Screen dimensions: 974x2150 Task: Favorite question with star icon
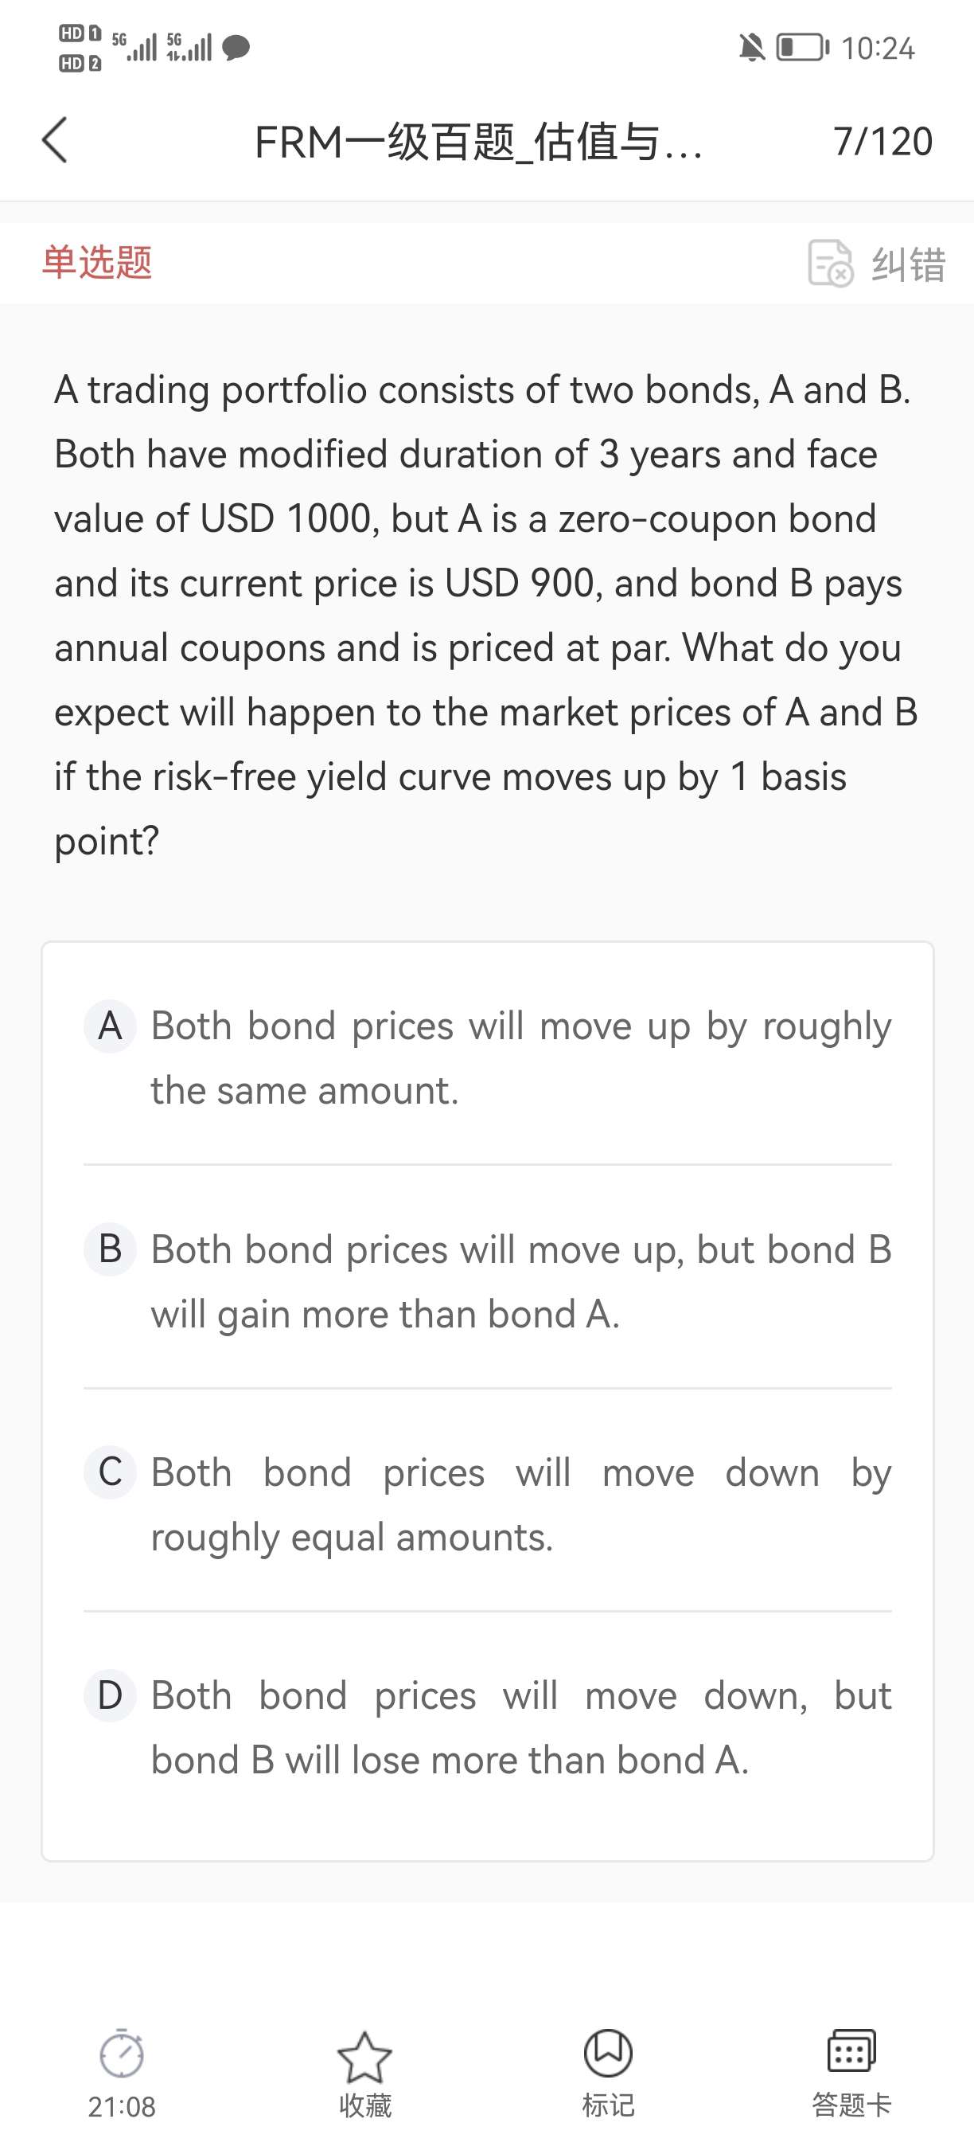(x=364, y=2057)
